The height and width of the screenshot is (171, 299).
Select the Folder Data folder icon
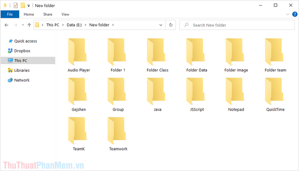coord(196,52)
